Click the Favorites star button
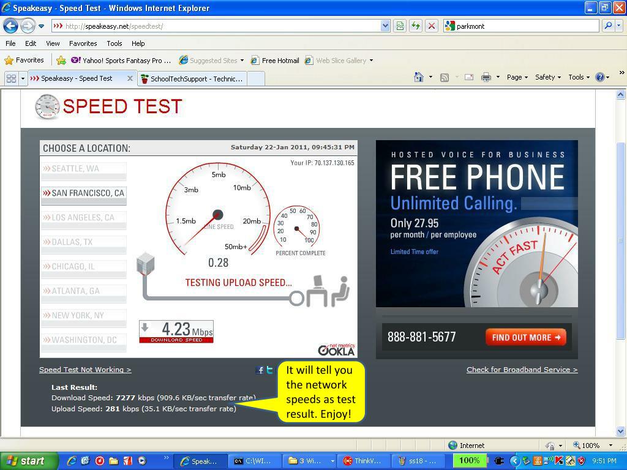This screenshot has width=627, height=470. [x=24, y=61]
